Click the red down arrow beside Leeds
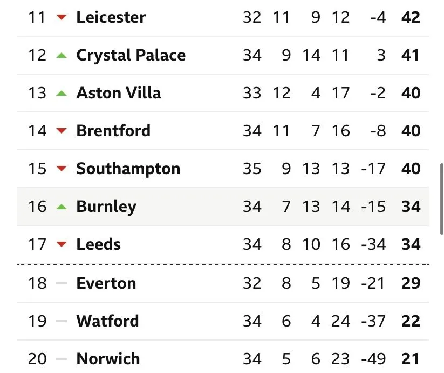Image resolution: width=444 pixels, height=373 pixels. (62, 244)
